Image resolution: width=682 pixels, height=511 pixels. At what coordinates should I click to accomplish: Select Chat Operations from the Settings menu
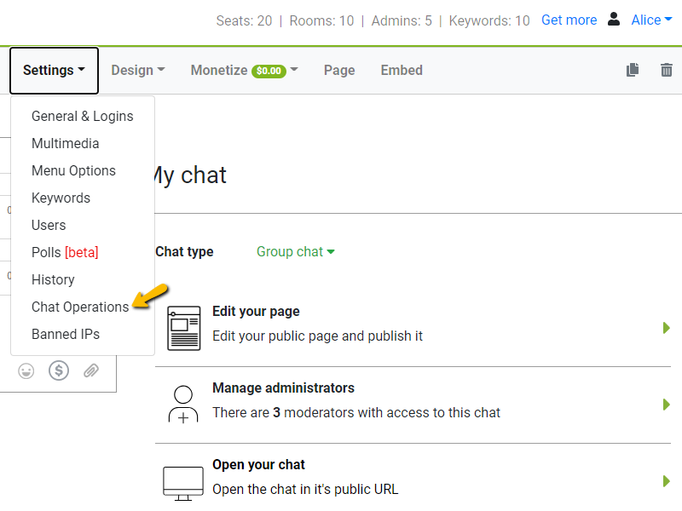(82, 307)
